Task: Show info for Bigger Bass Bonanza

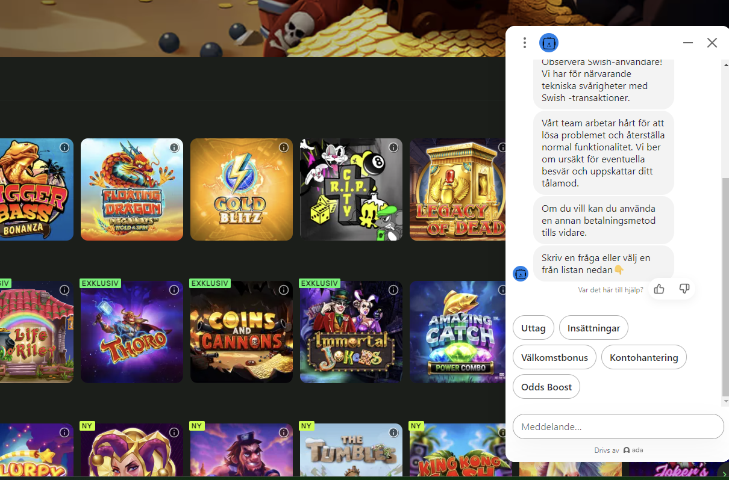Action: [x=64, y=147]
